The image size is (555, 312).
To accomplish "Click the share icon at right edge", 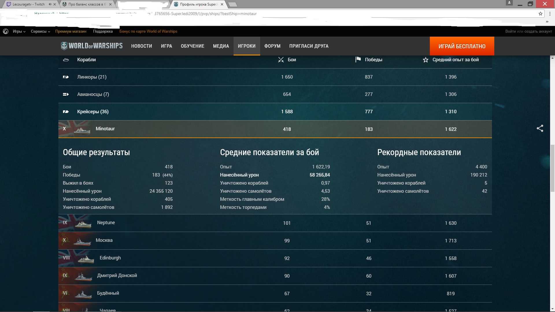I will tap(540, 128).
